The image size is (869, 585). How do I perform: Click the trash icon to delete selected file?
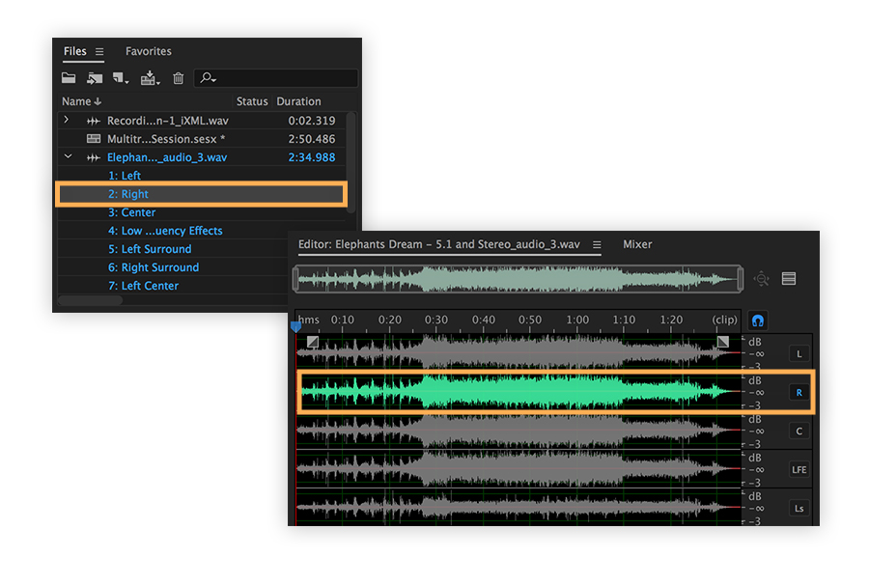(178, 77)
